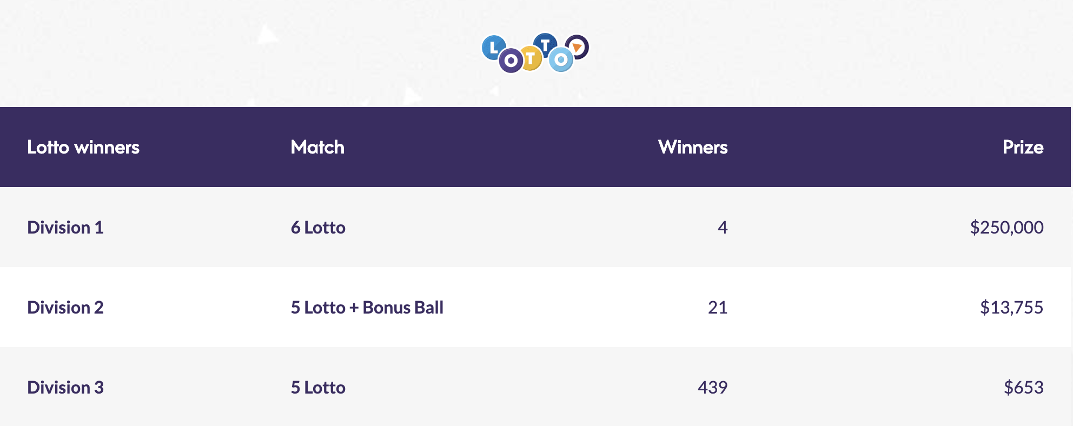Select the Division 1 row label
Viewport: 1073px width, 426px height.
[x=65, y=227]
